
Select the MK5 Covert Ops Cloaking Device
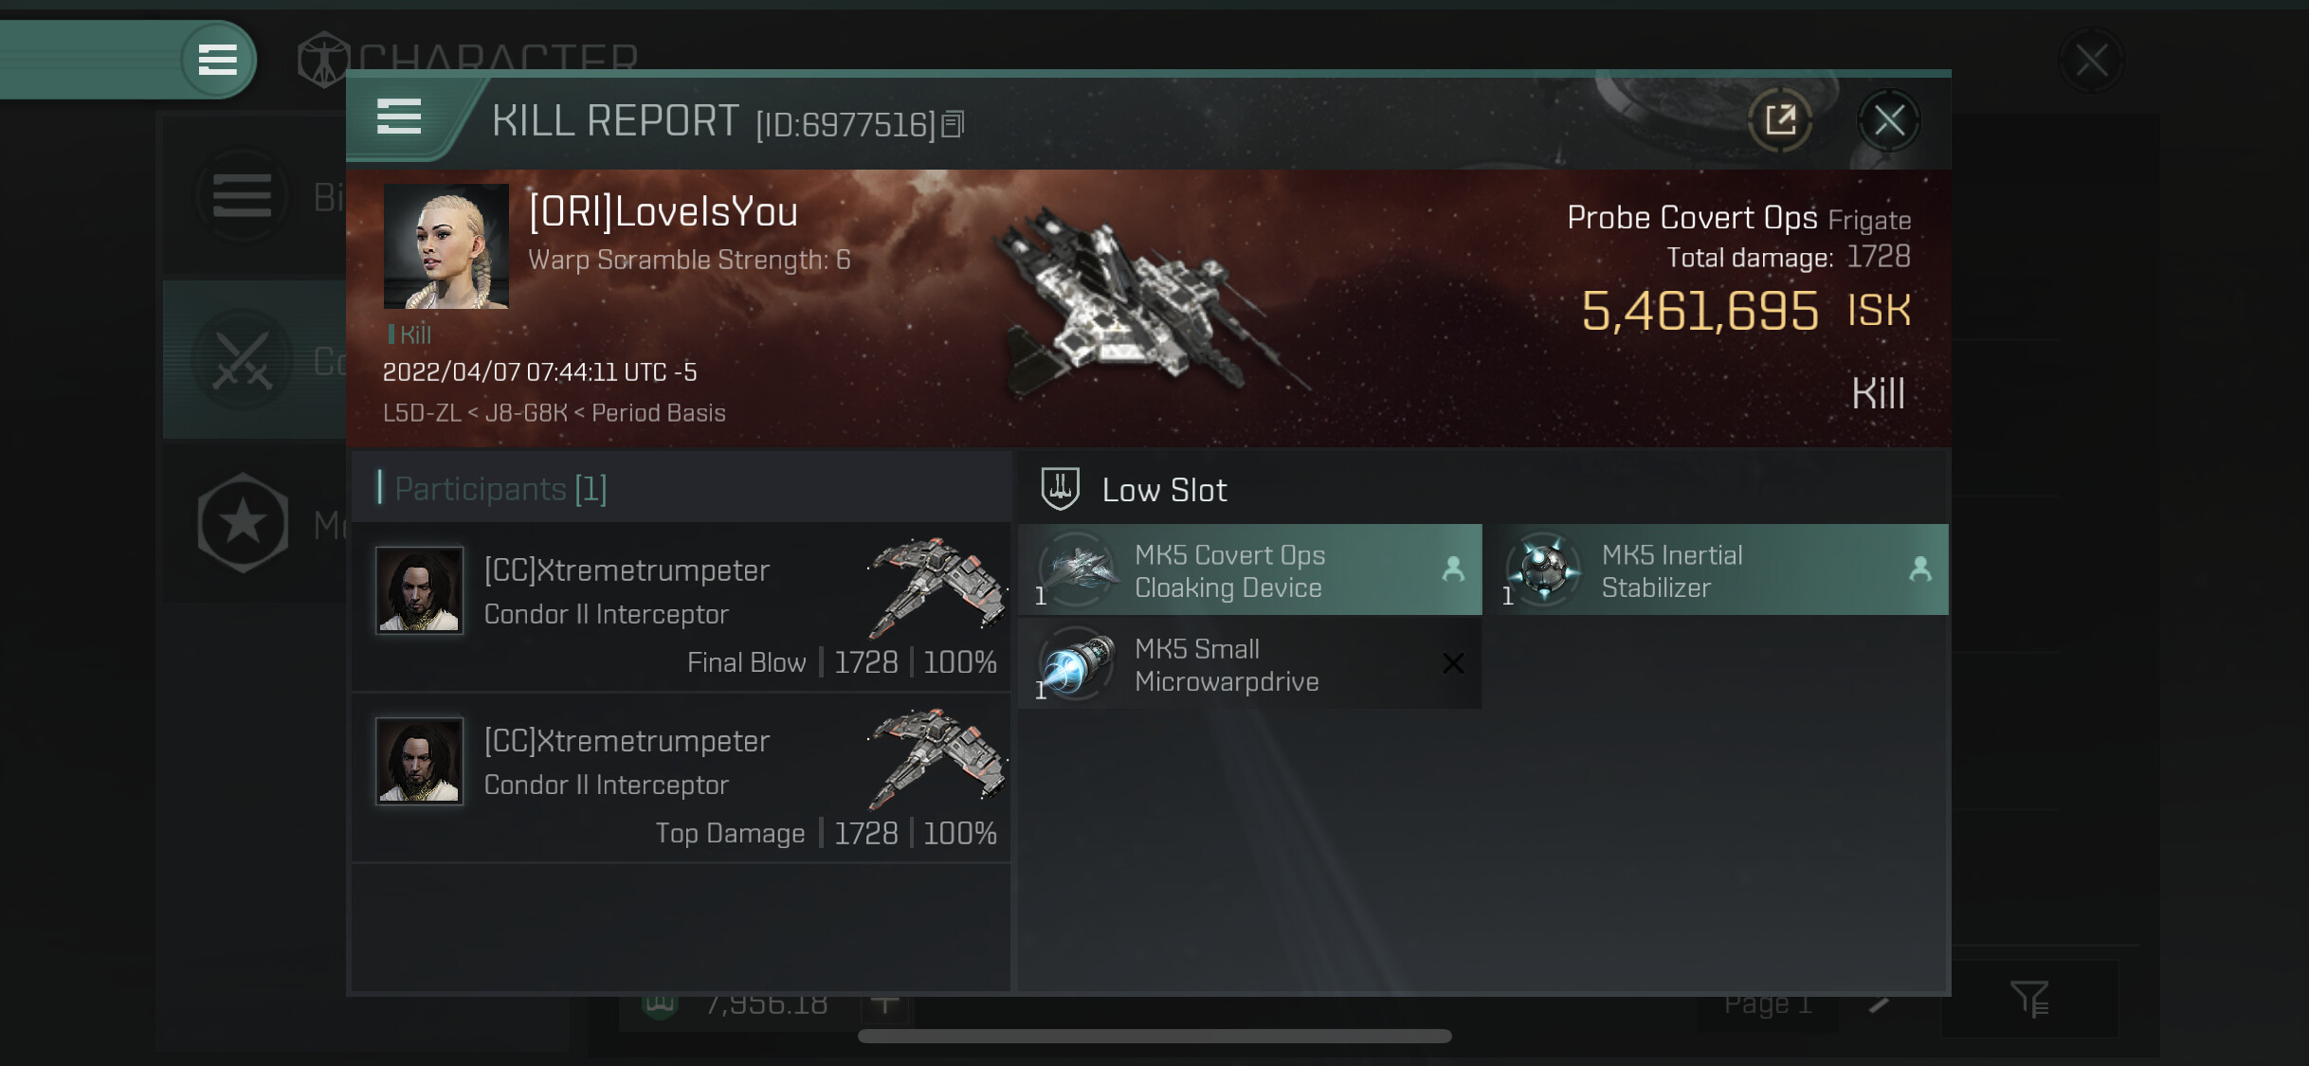tap(1249, 570)
